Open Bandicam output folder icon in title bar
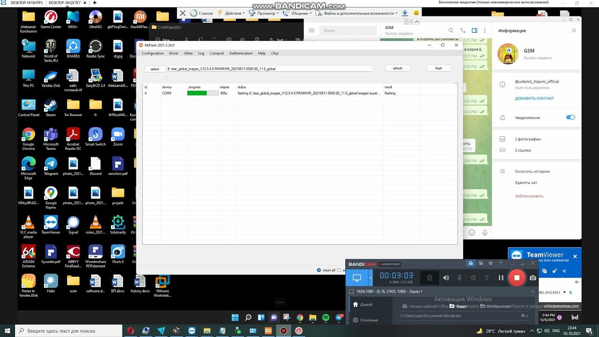 pos(481,264)
